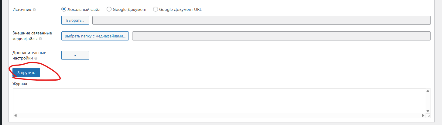The width and height of the screenshot is (442, 125).
Task: Click the help icon next to Источник
Action: (34, 10)
